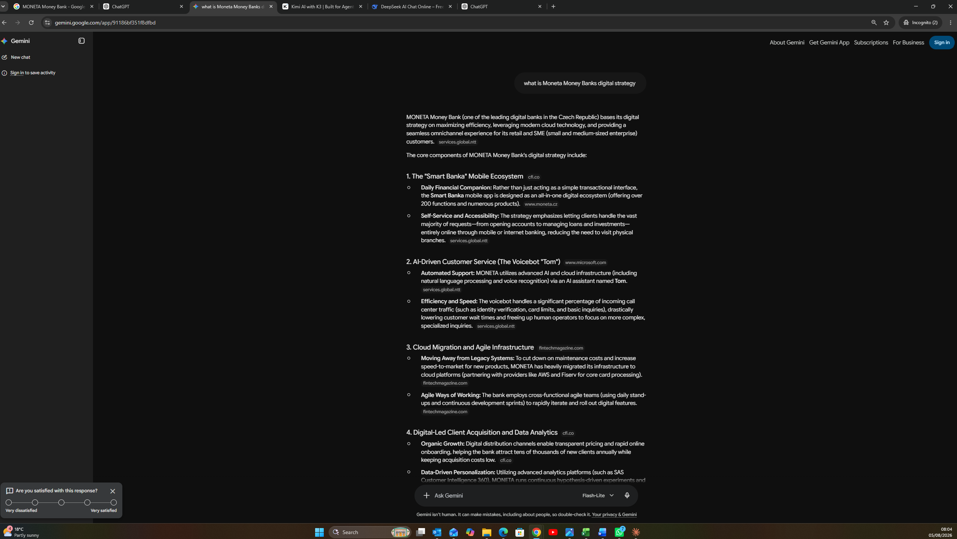This screenshot has height=539, width=957.
Task: Switch to the 'Kimi AI with K3' tab
Action: 322,7
